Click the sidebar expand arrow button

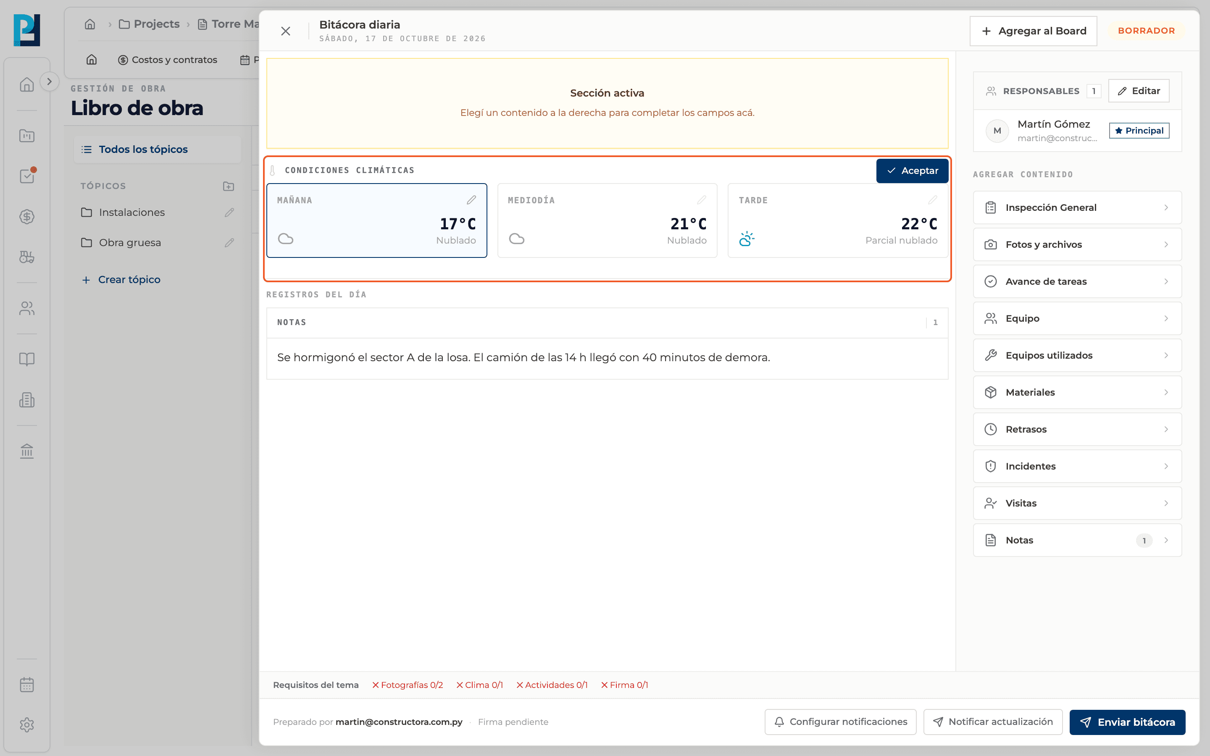click(49, 81)
